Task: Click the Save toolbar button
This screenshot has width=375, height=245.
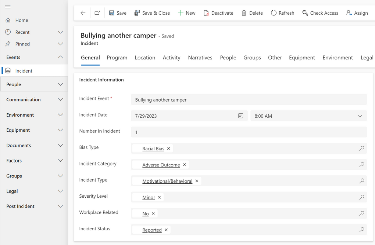Action: (x=118, y=13)
